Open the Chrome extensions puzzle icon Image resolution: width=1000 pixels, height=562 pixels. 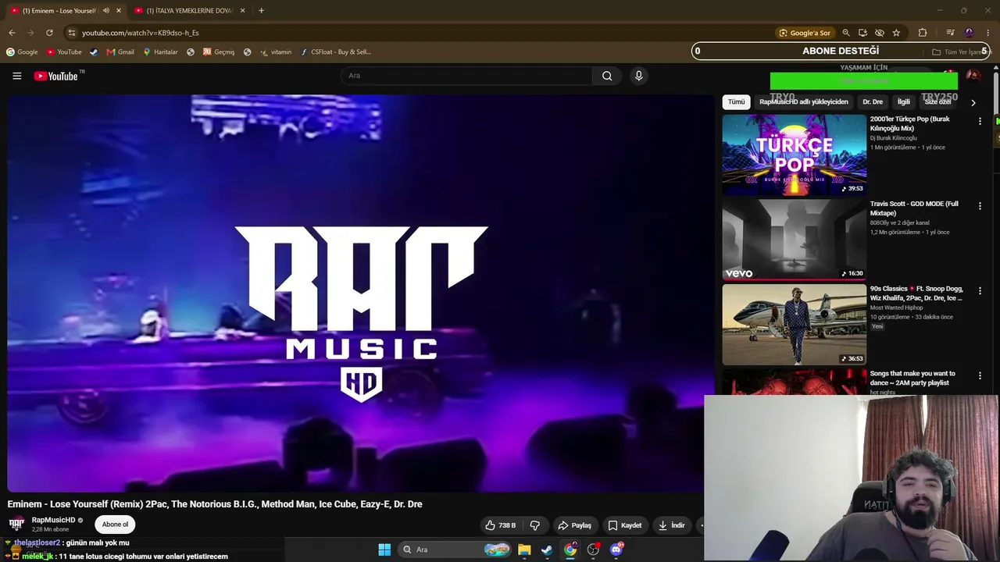[x=923, y=33]
